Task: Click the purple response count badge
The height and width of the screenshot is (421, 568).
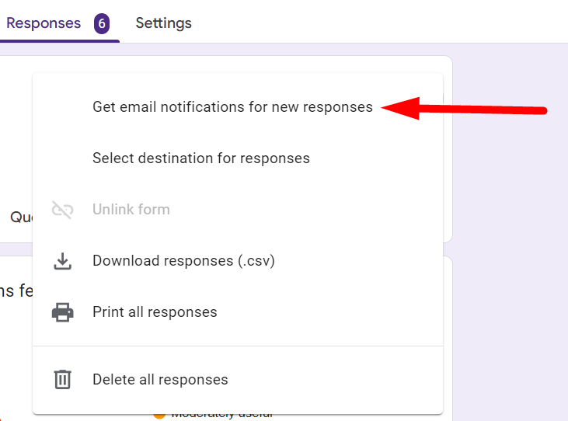Action: (x=102, y=23)
